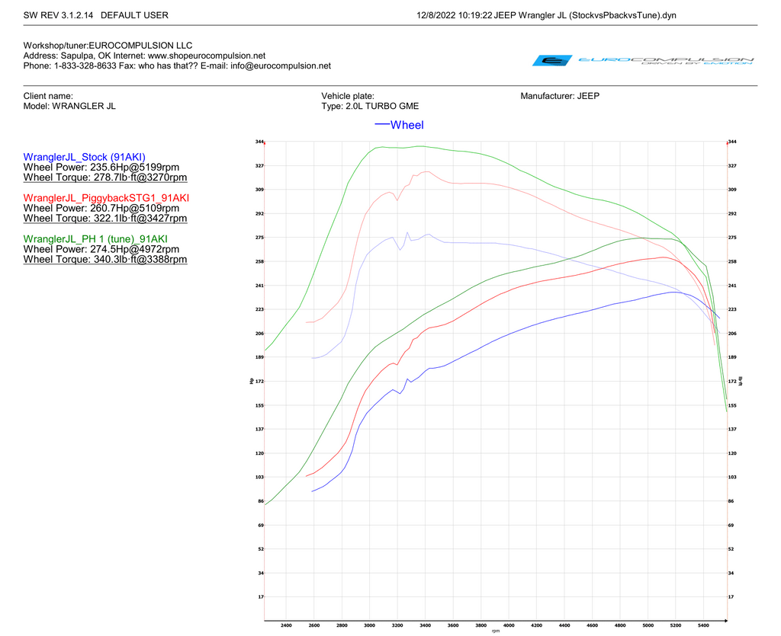This screenshot has width=781, height=636.
Task: Click the tune Wheel Torque 340.3lb·ft reading
Action: point(105,260)
